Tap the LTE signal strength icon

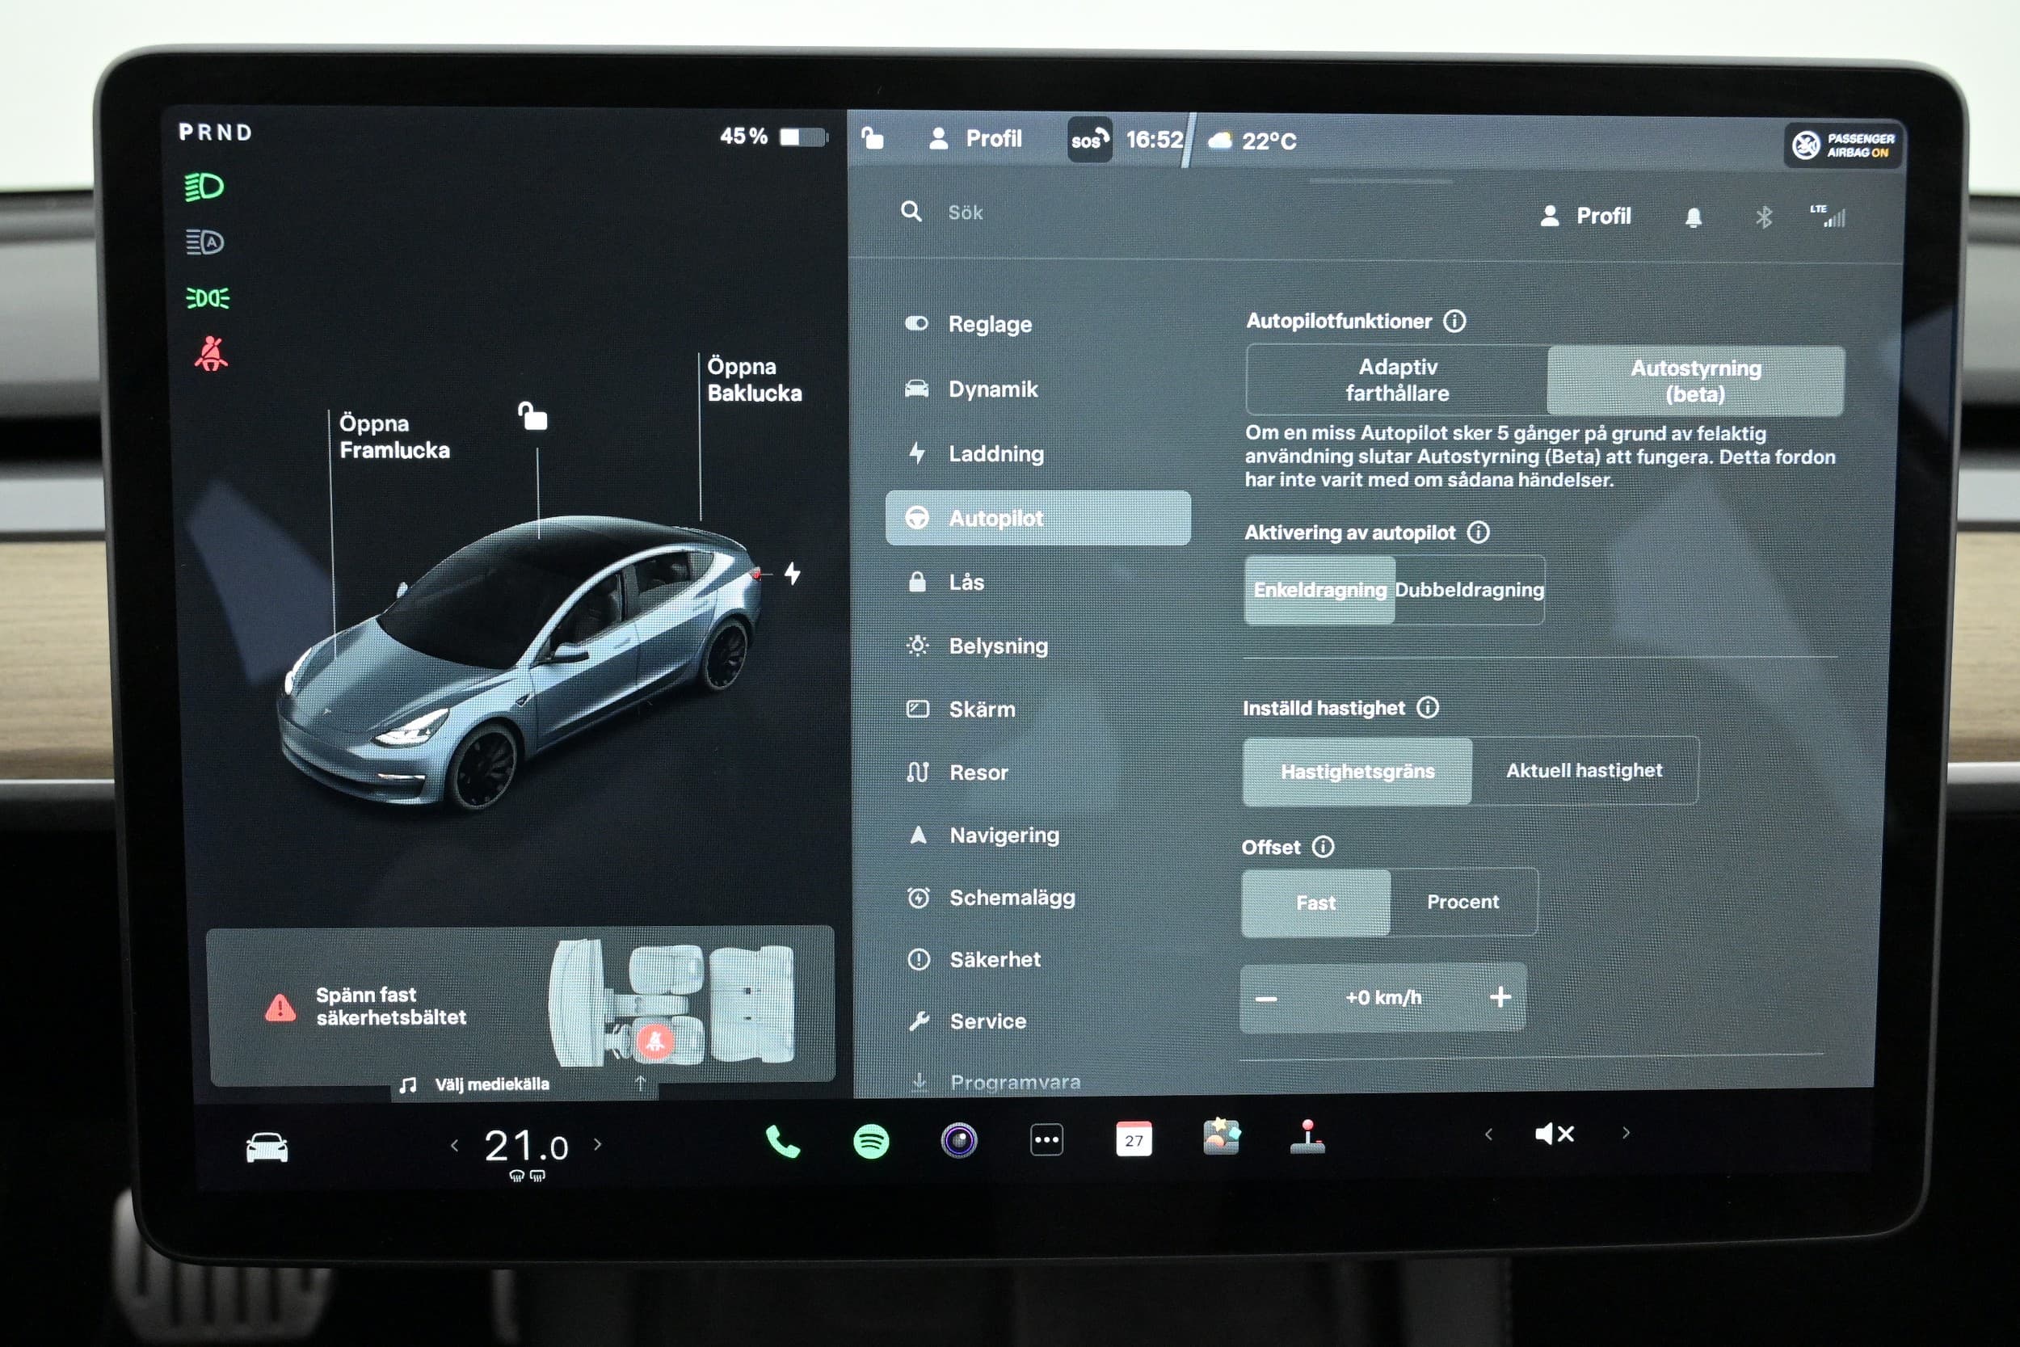click(x=1829, y=216)
